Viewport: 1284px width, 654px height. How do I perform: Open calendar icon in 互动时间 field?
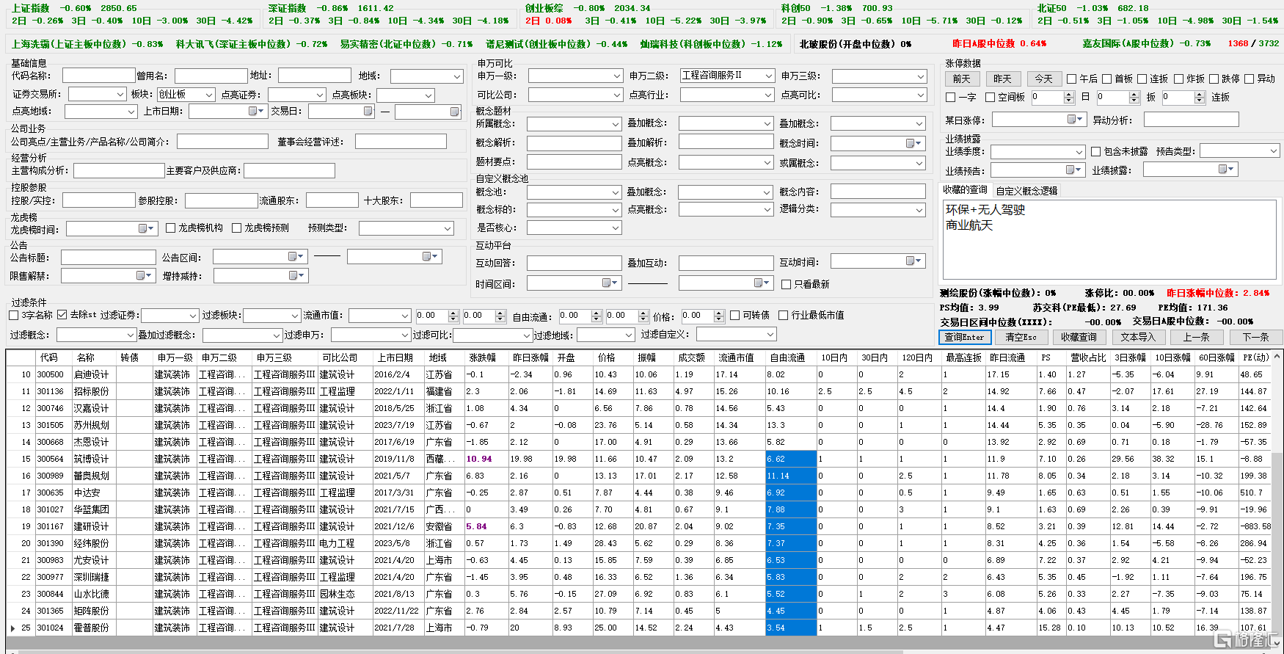click(913, 261)
